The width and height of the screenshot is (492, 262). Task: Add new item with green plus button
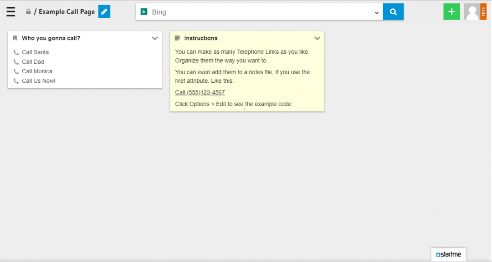(x=451, y=11)
